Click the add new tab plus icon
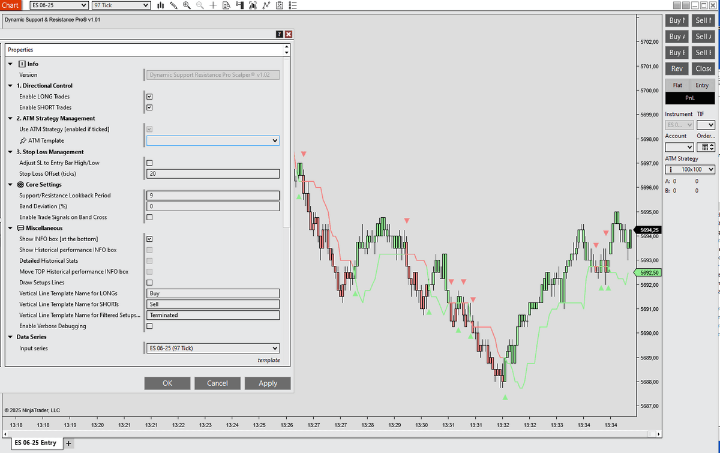The height and width of the screenshot is (453, 720). point(68,443)
